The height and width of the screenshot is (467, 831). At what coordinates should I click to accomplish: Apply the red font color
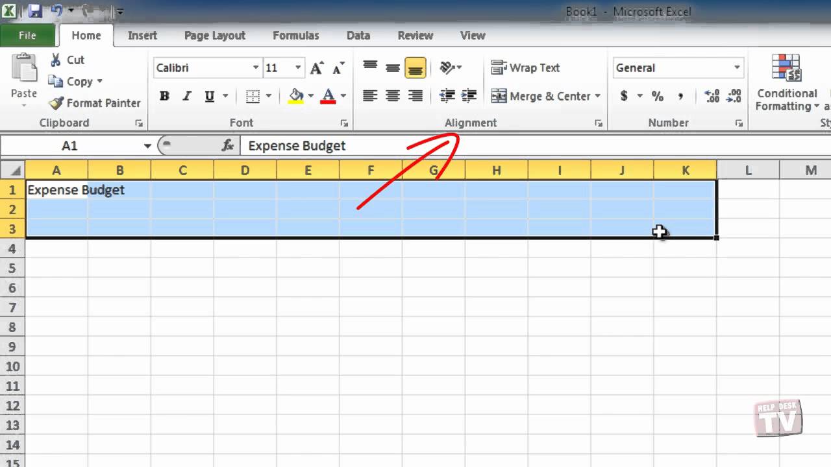[x=329, y=96]
